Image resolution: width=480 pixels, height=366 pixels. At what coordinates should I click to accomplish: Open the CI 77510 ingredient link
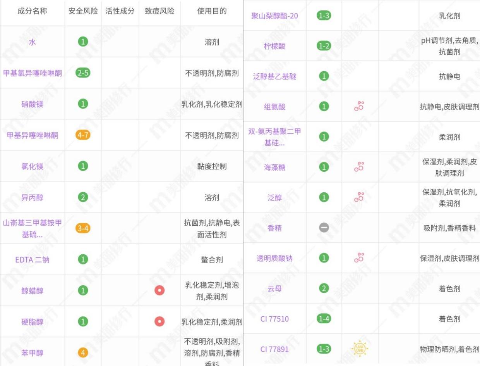[x=274, y=319]
